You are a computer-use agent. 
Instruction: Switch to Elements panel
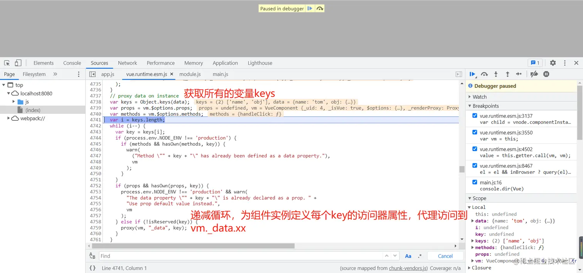pos(44,63)
